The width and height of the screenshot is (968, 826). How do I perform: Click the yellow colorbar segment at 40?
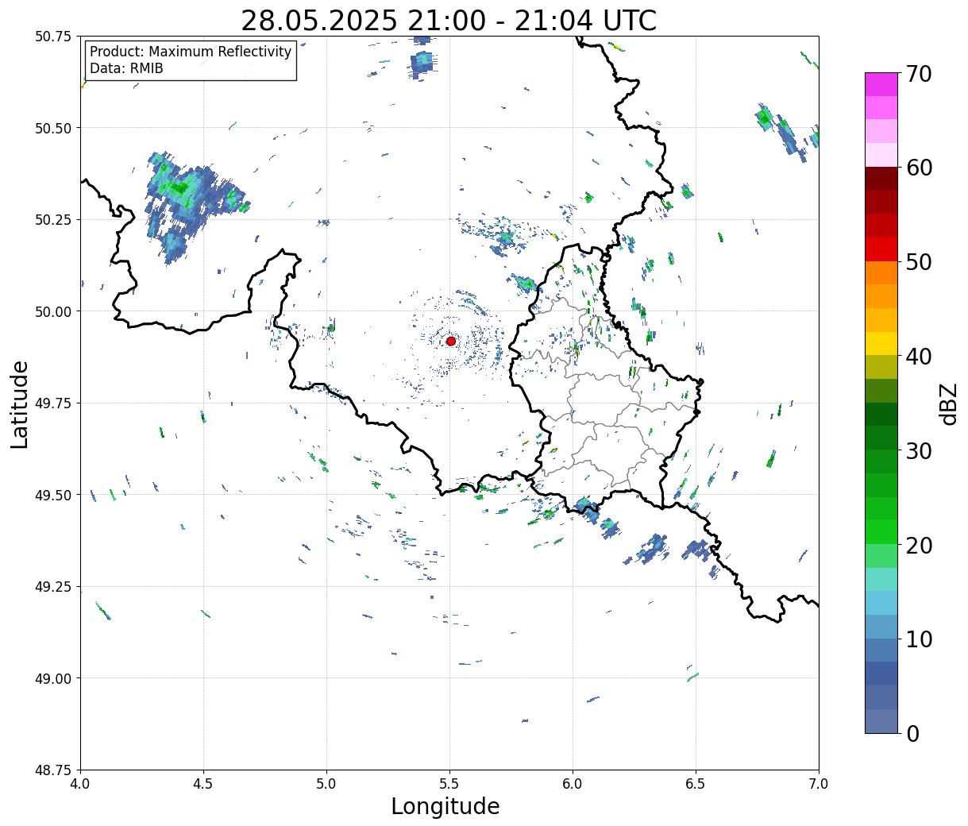click(x=881, y=344)
